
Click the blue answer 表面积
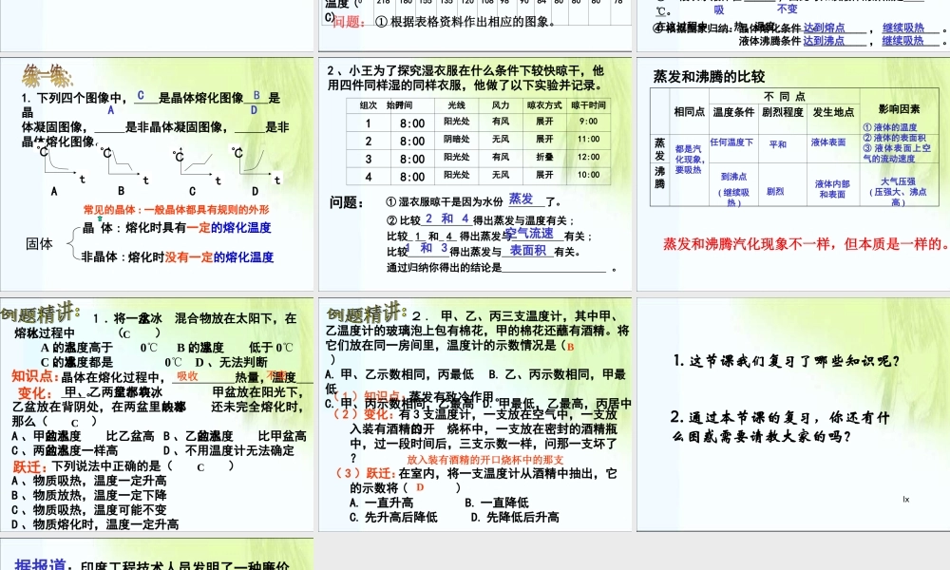pyautogui.click(x=527, y=250)
